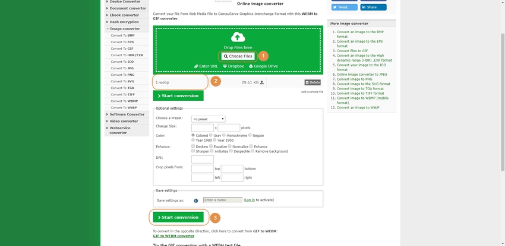Screen dimensions: 505x246
Task: Expand the Software Converter menu
Action: (127, 114)
